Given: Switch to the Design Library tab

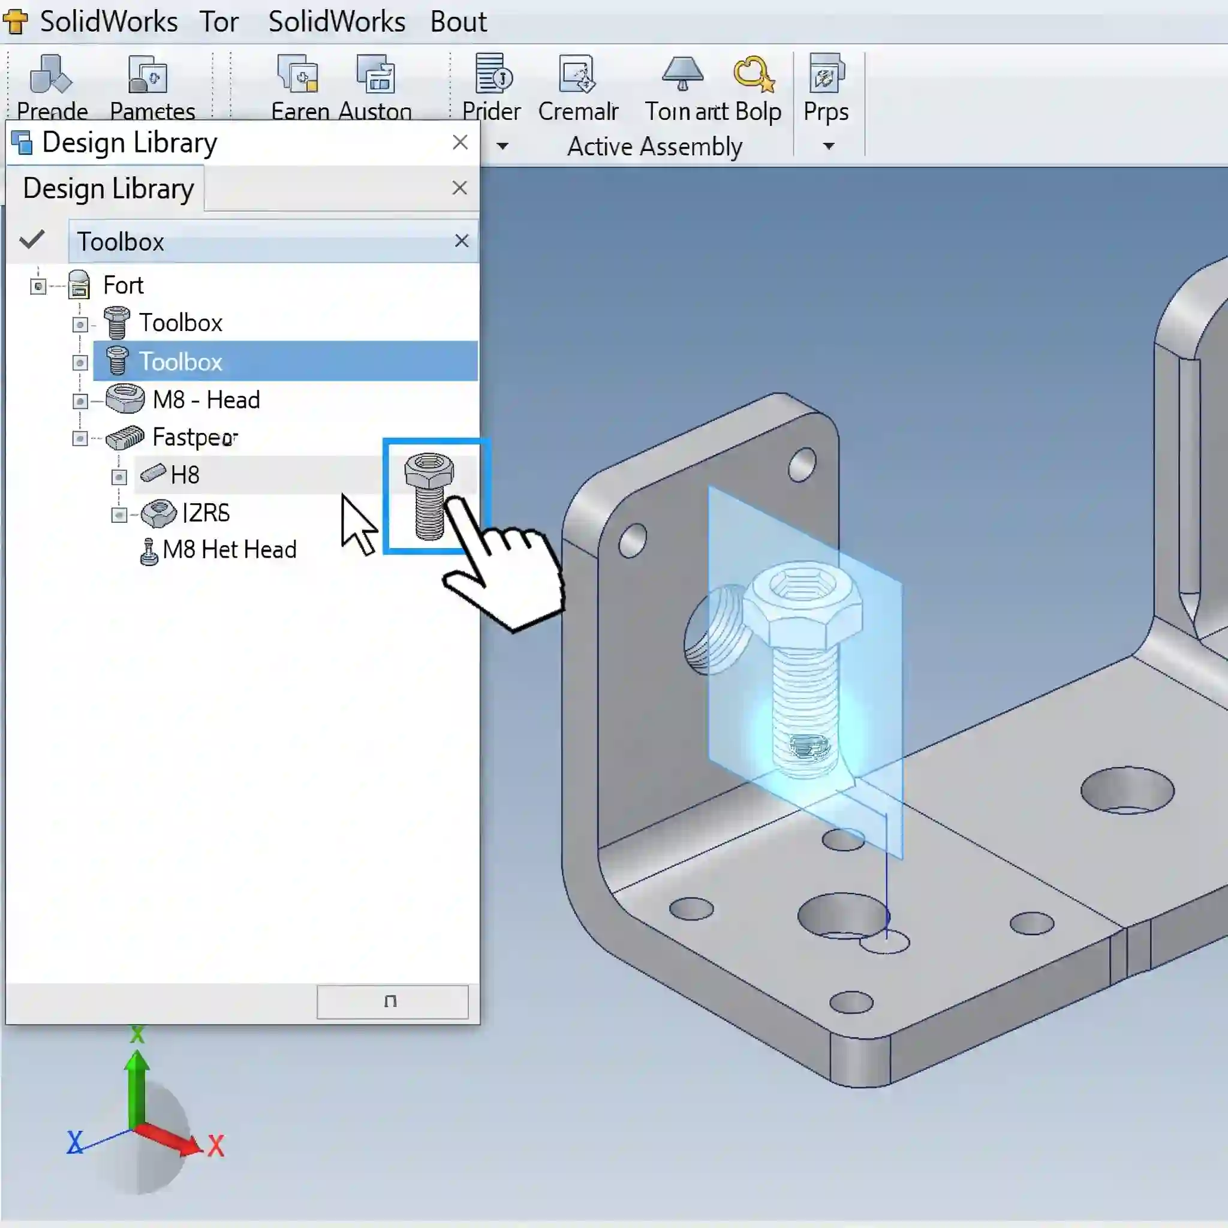Looking at the screenshot, I should point(108,189).
